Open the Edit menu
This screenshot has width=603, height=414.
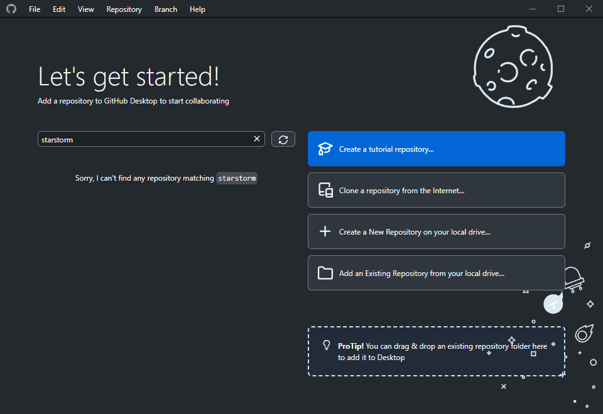[x=59, y=9]
